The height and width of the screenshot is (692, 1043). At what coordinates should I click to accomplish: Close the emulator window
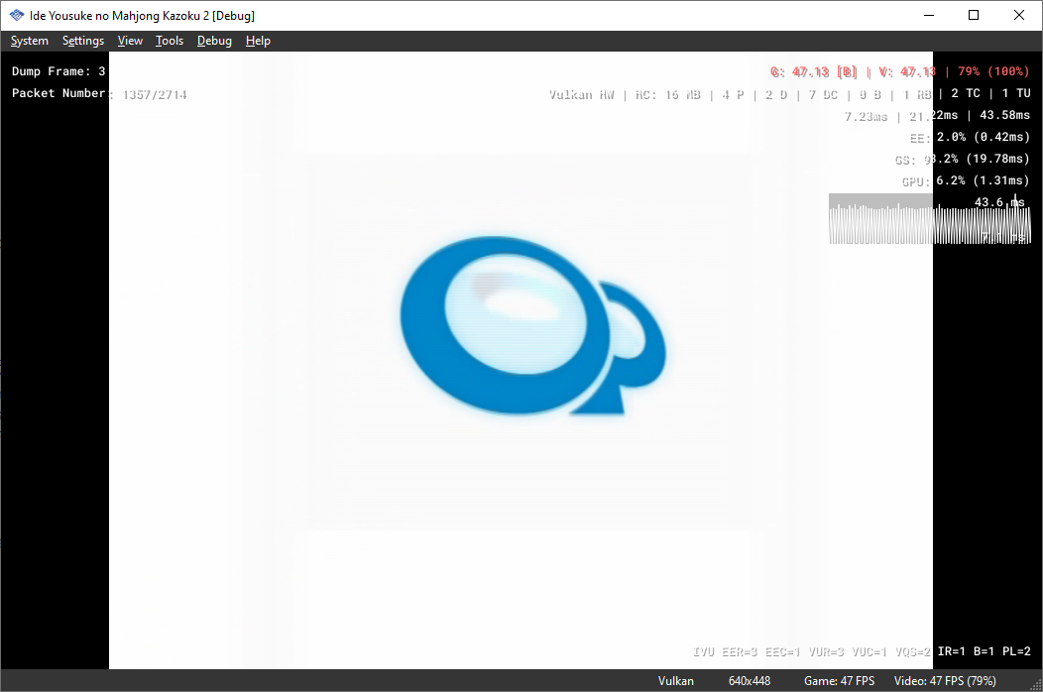pos(1018,15)
